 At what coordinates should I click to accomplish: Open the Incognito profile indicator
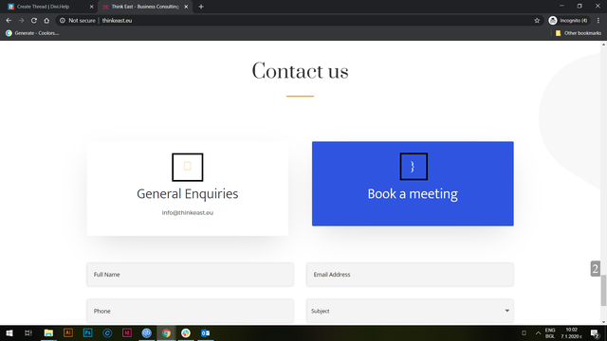[x=568, y=21]
